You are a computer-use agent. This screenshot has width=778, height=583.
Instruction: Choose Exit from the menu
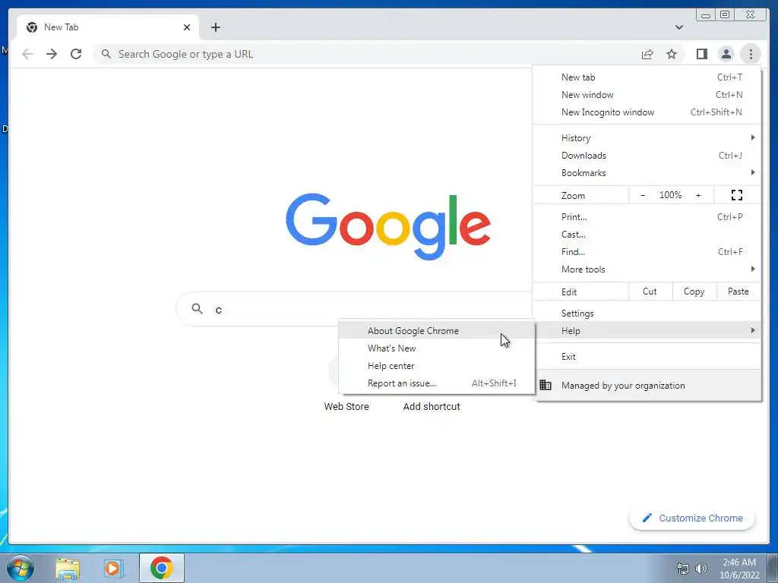(x=647, y=357)
